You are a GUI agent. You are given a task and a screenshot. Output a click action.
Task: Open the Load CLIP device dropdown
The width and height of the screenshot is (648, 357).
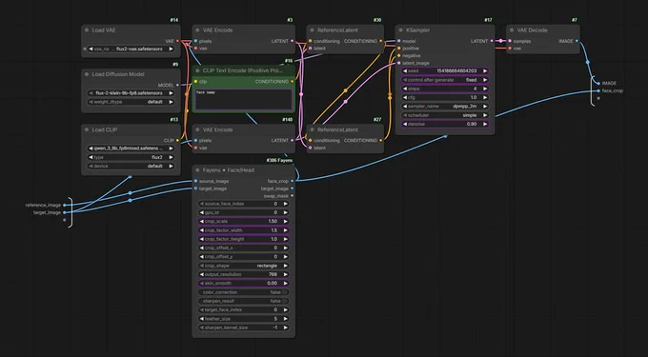tap(131, 166)
